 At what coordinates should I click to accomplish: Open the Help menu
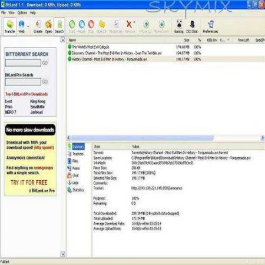coord(33,12)
